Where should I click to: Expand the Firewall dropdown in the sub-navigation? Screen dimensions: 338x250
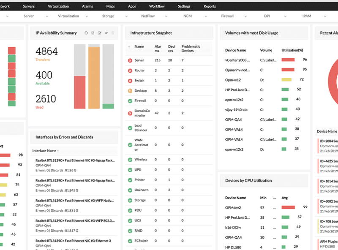coord(245,16)
